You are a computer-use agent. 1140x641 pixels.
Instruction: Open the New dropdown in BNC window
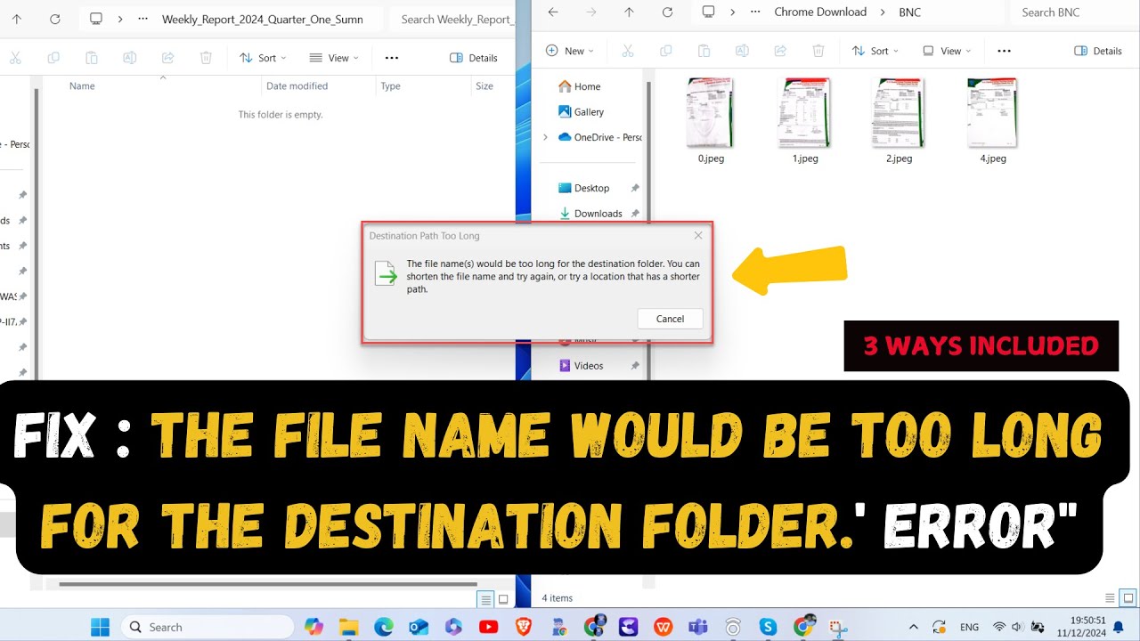pos(571,51)
